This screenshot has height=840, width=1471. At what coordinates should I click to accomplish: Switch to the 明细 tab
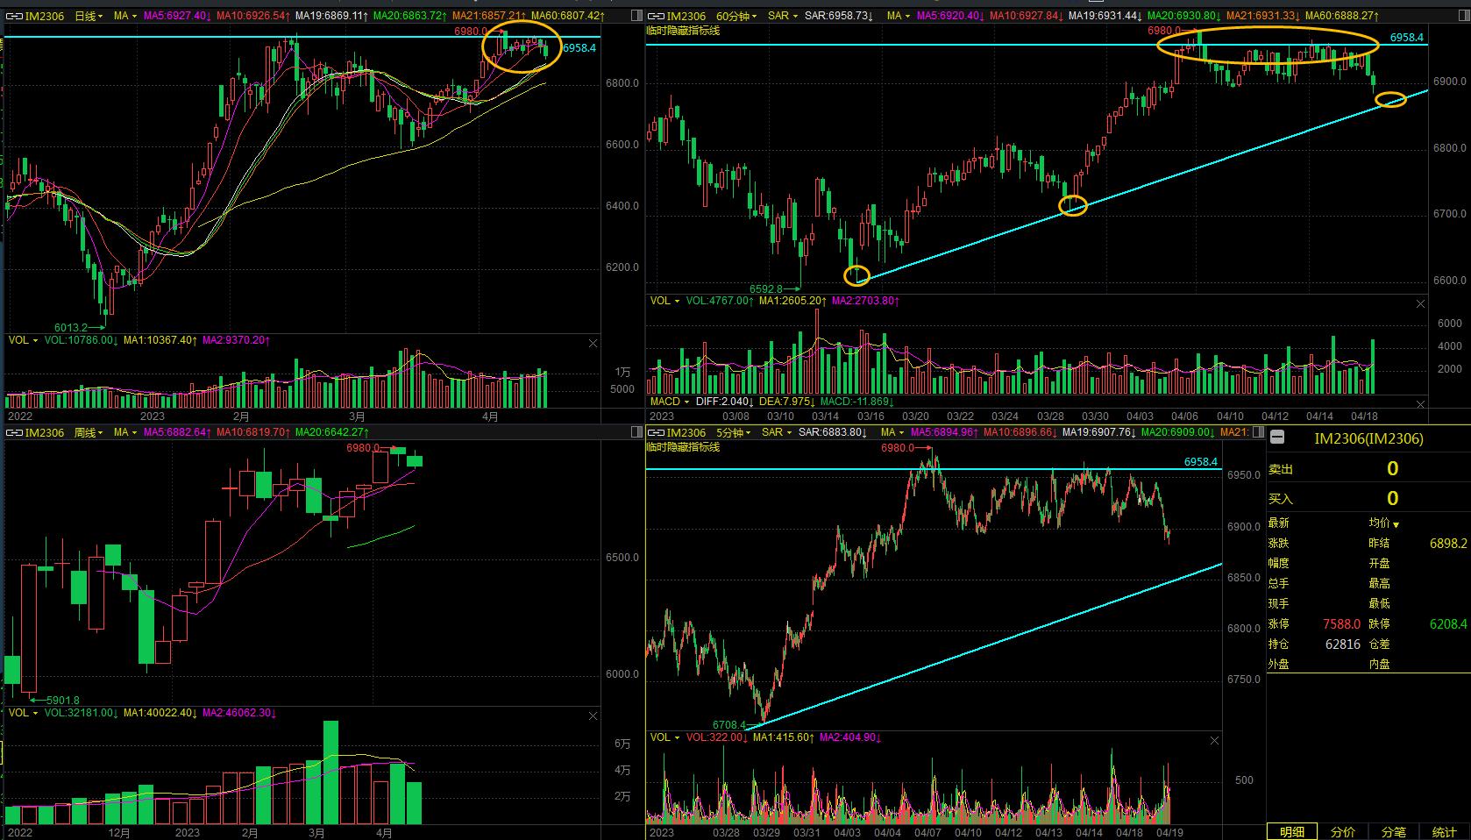click(1292, 831)
